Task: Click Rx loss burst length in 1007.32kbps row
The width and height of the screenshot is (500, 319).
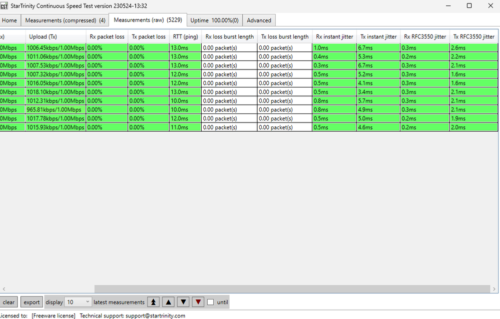Action: [x=230, y=74]
